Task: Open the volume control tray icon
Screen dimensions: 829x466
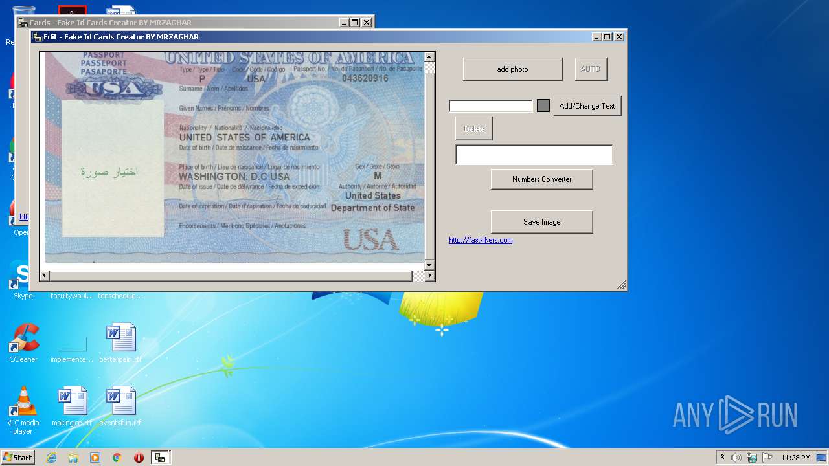Action: (736, 458)
